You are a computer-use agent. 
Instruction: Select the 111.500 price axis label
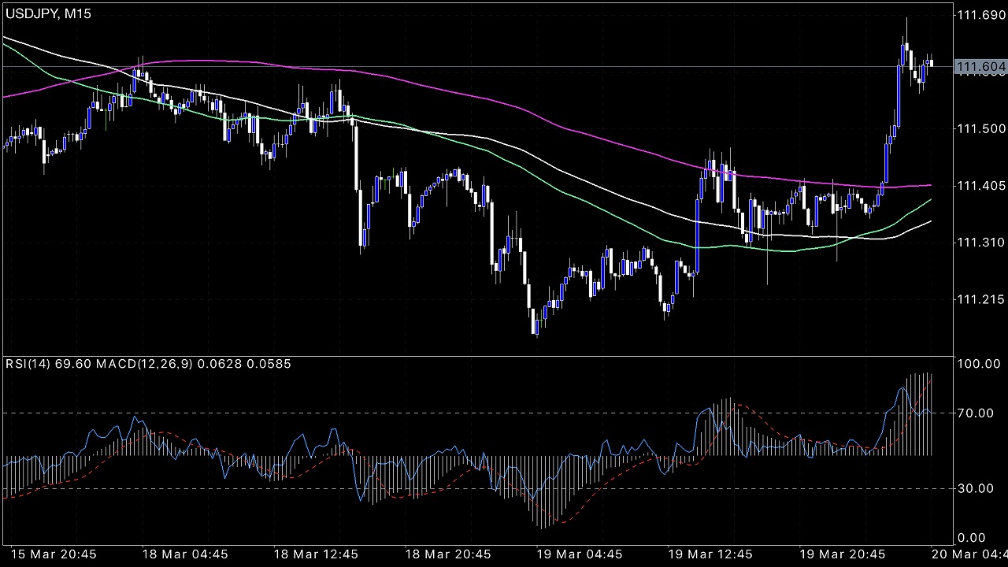pyautogui.click(x=980, y=128)
